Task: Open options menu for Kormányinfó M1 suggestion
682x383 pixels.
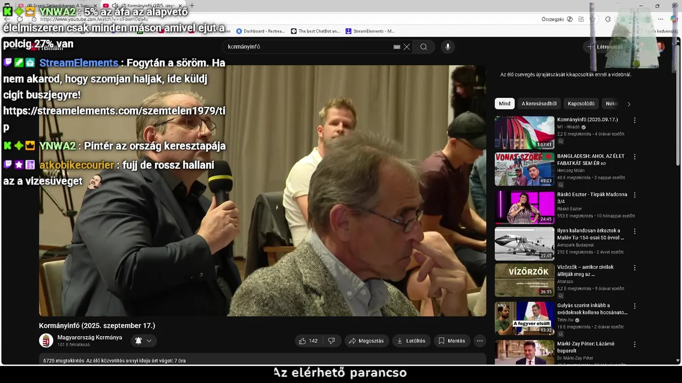Action: (634, 120)
